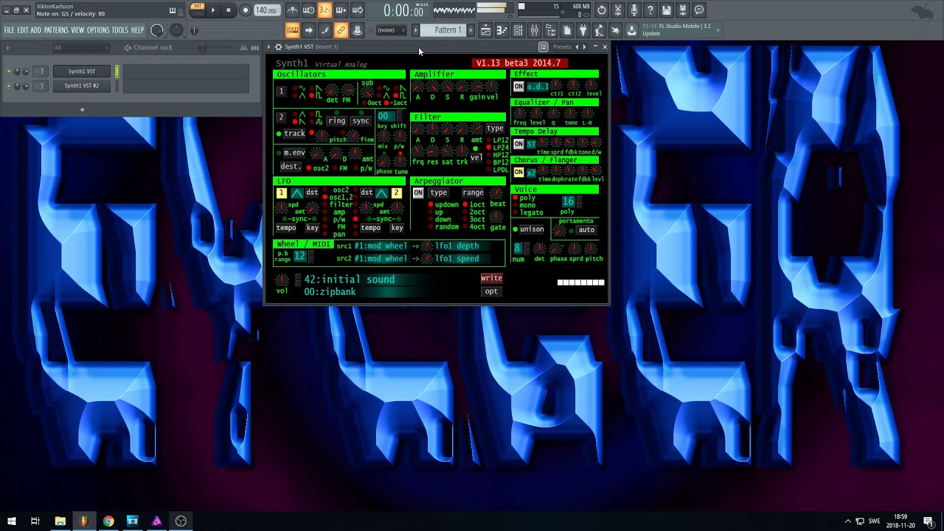This screenshot has width=944, height=531.
Task: Click portamento auto button
Action: coord(586,229)
